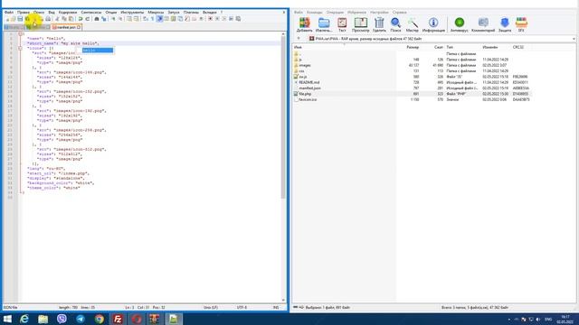Collapse the "icons" array fold marker

coord(21,48)
